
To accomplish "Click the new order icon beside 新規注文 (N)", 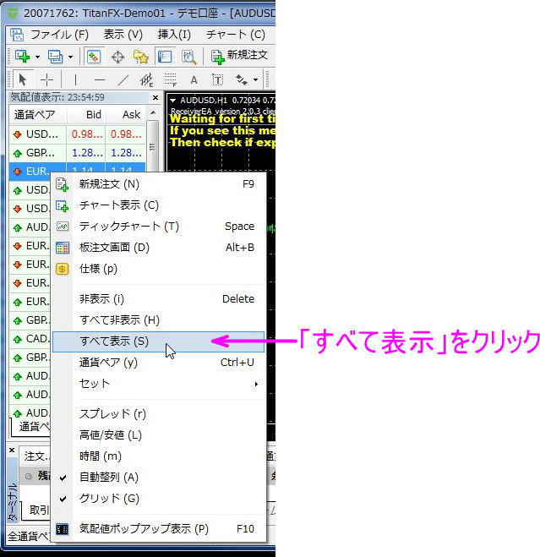I will tap(63, 185).
